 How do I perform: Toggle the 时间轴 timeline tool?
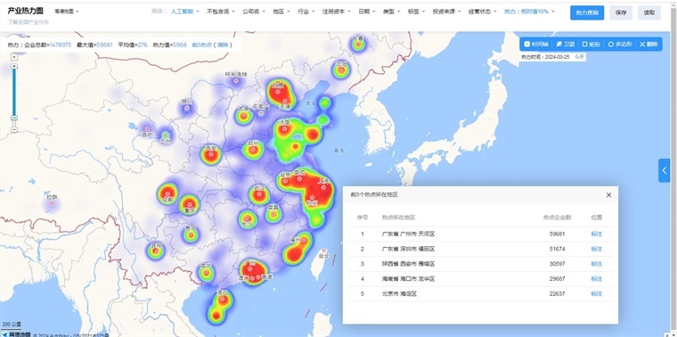tap(536, 44)
